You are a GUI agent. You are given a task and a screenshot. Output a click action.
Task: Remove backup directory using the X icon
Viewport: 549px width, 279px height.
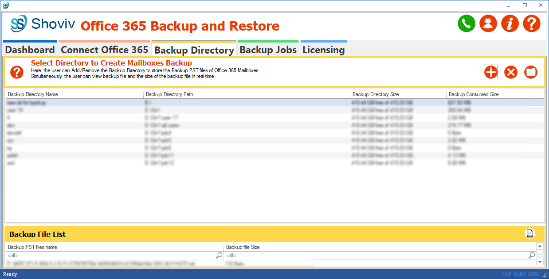(511, 72)
